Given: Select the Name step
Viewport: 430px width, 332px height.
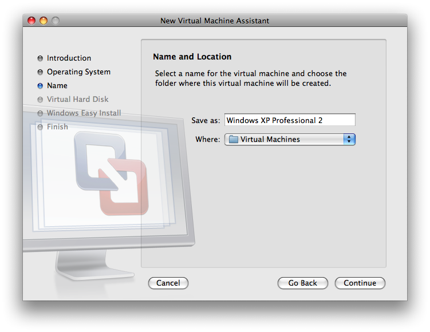Looking at the screenshot, I should point(57,85).
